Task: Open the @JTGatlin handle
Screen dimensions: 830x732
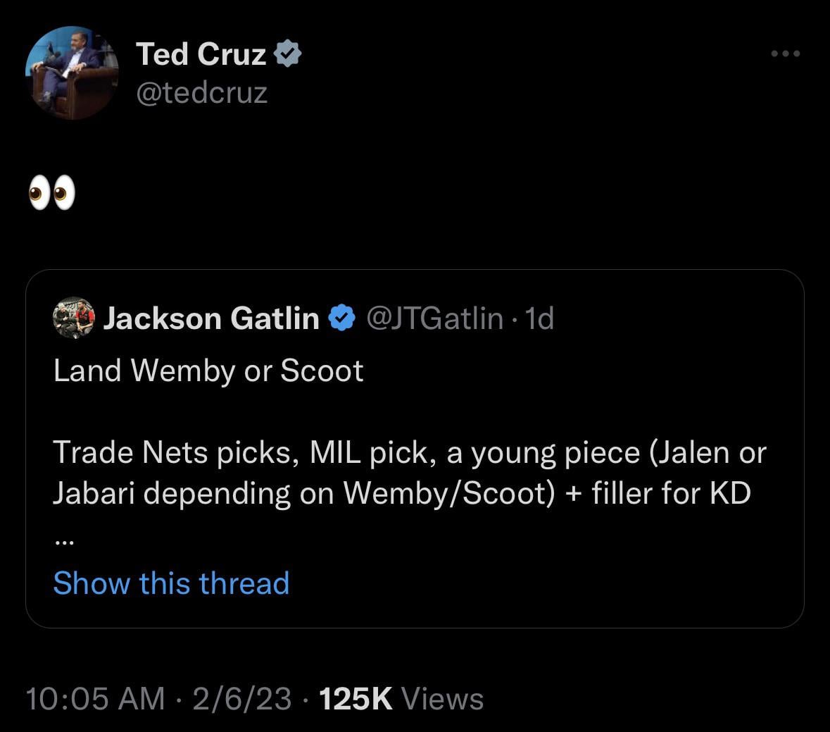Action: pyautogui.click(x=434, y=318)
